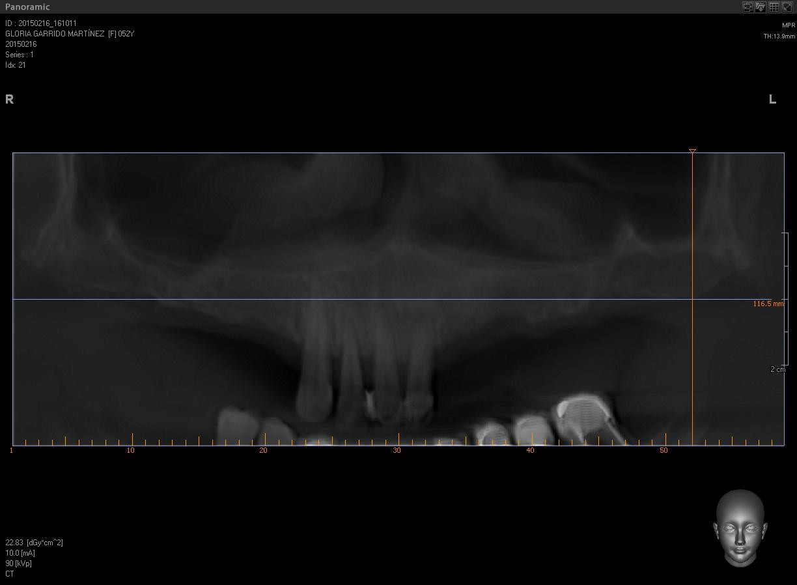Click the R orientation marker
The height and width of the screenshot is (585, 797).
(9, 99)
